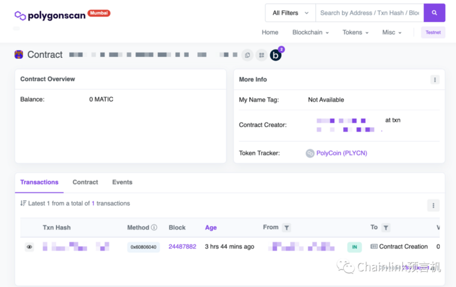Open the All Filters dropdown
456x287 pixels.
[x=290, y=13]
